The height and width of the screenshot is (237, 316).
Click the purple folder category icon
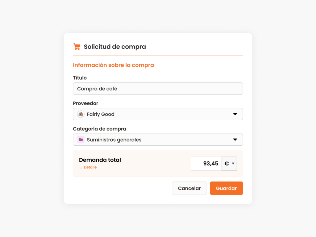click(81, 139)
